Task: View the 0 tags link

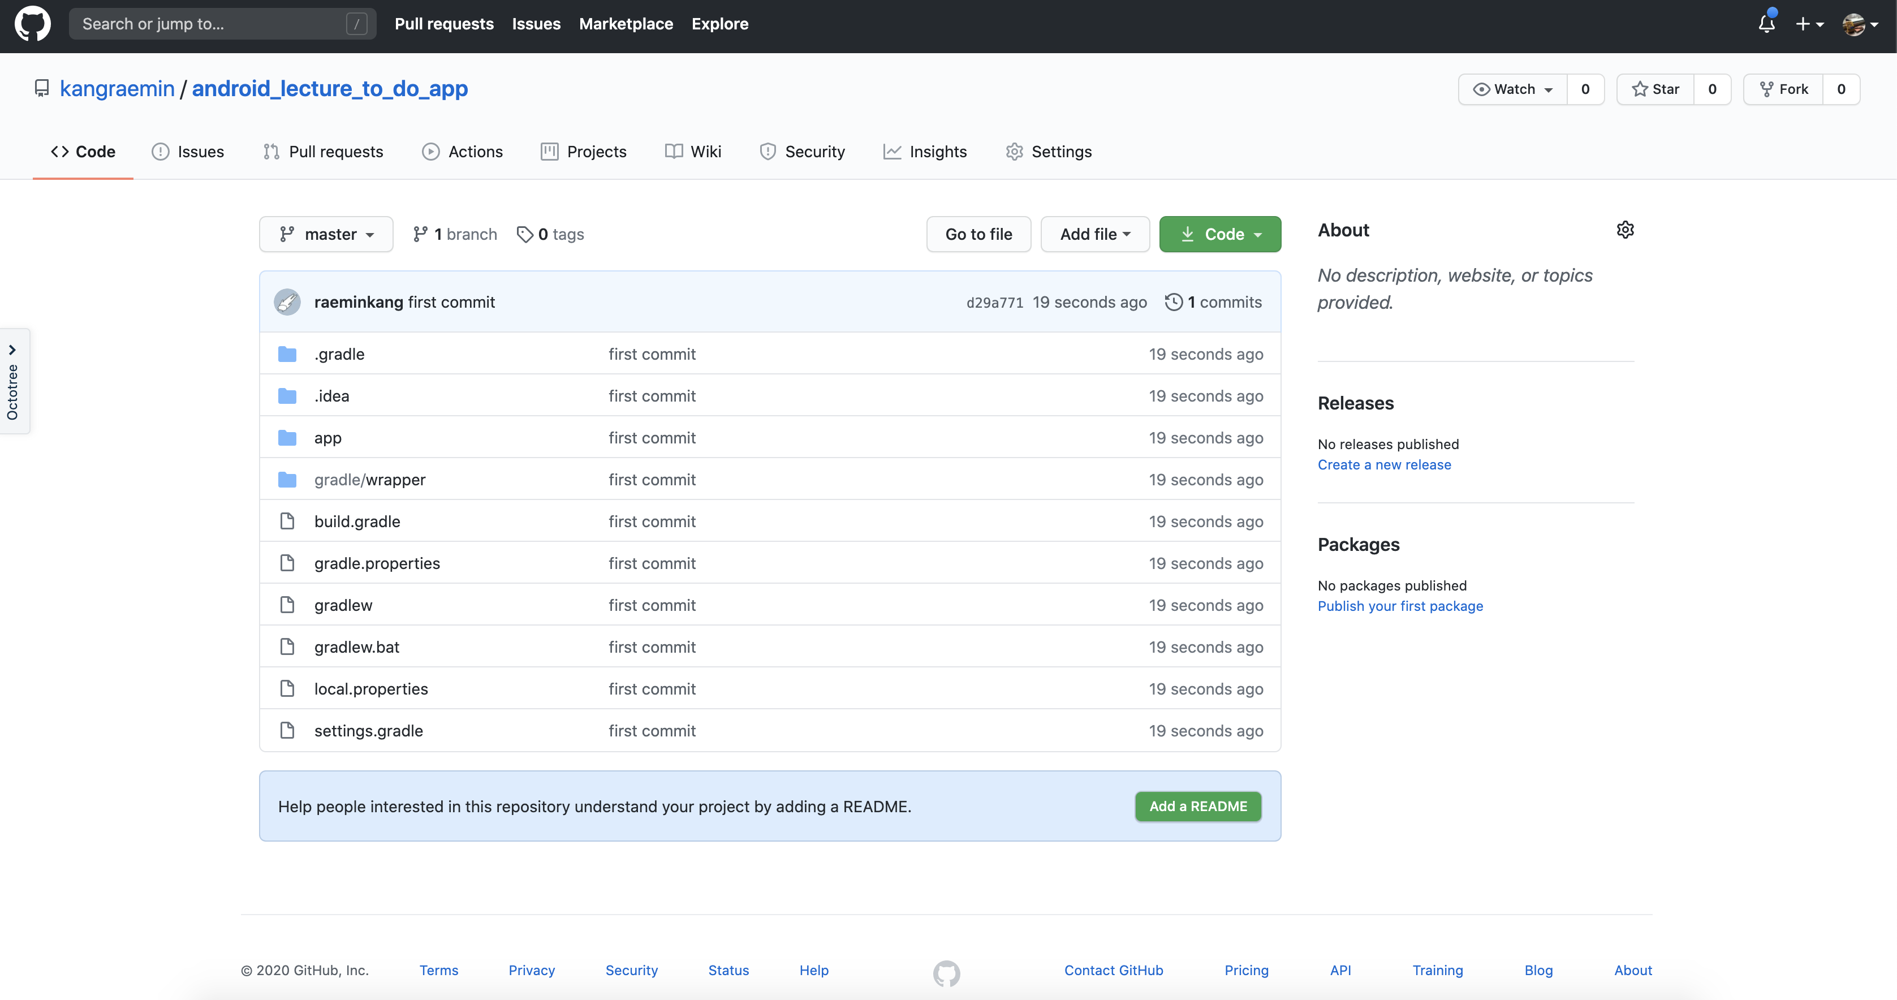Action: 550,234
